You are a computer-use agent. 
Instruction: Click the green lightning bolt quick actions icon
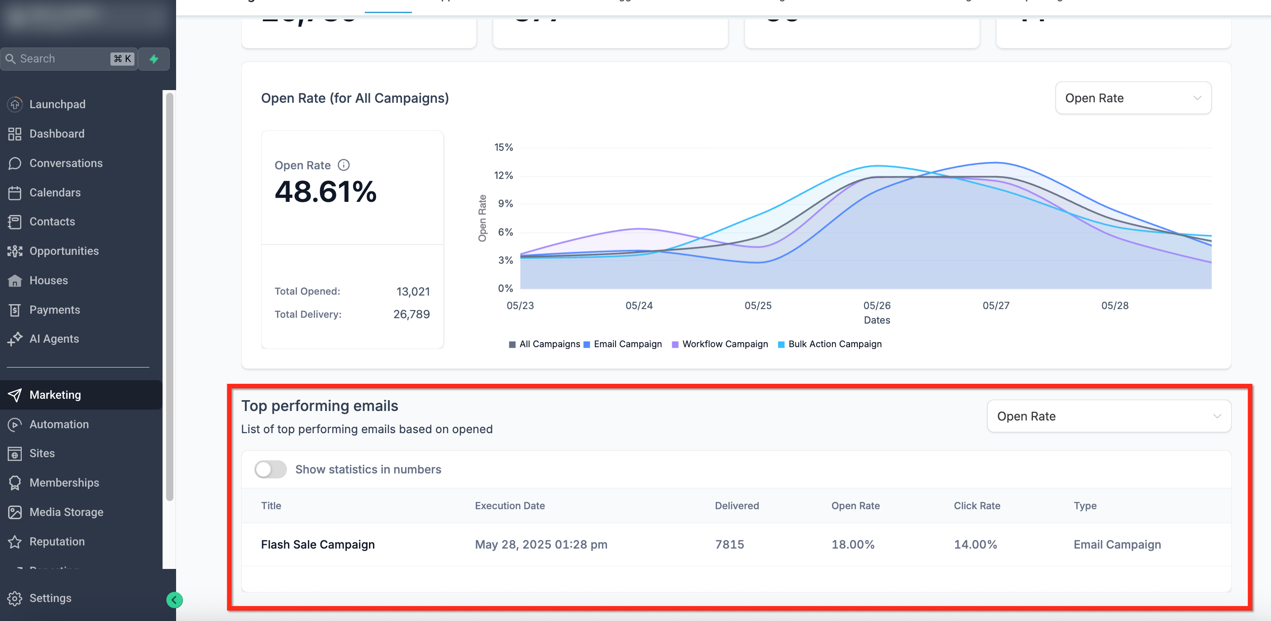coord(154,59)
